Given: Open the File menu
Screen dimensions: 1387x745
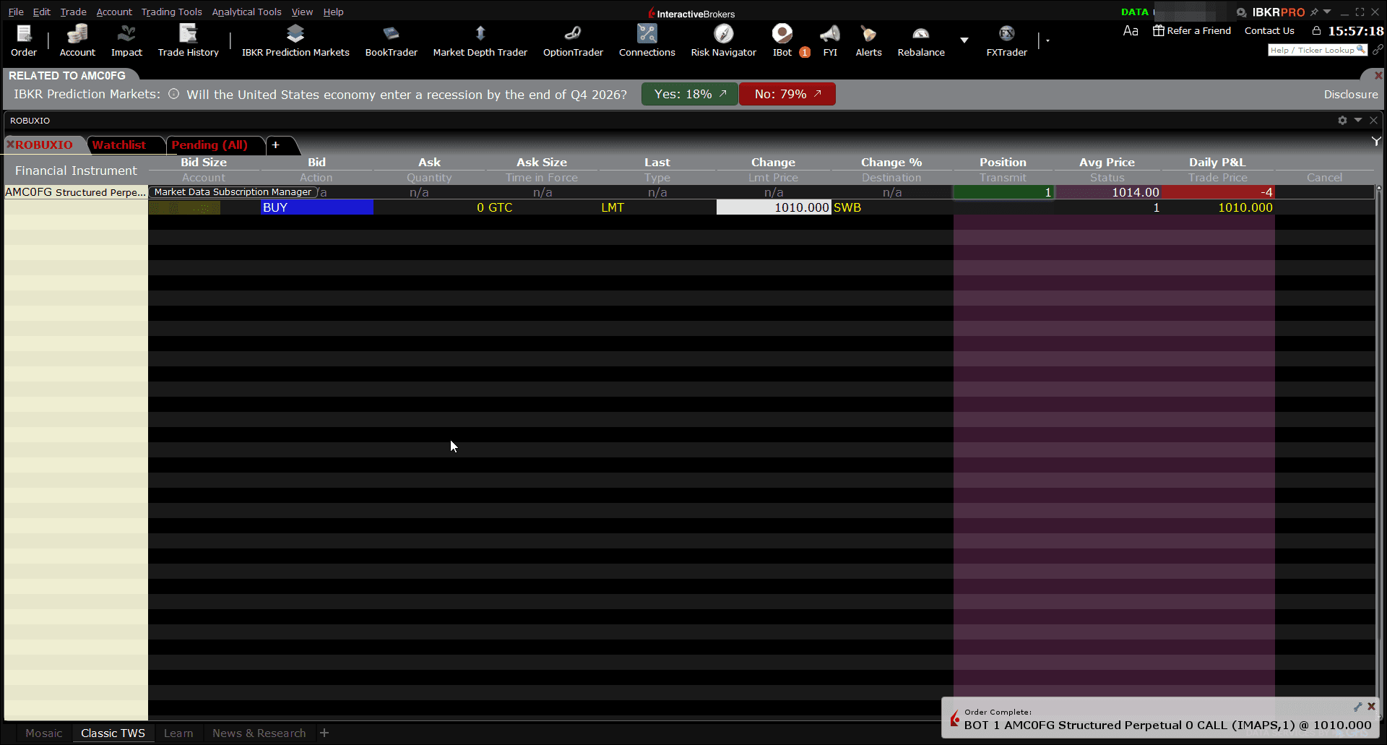Looking at the screenshot, I should click(x=16, y=12).
